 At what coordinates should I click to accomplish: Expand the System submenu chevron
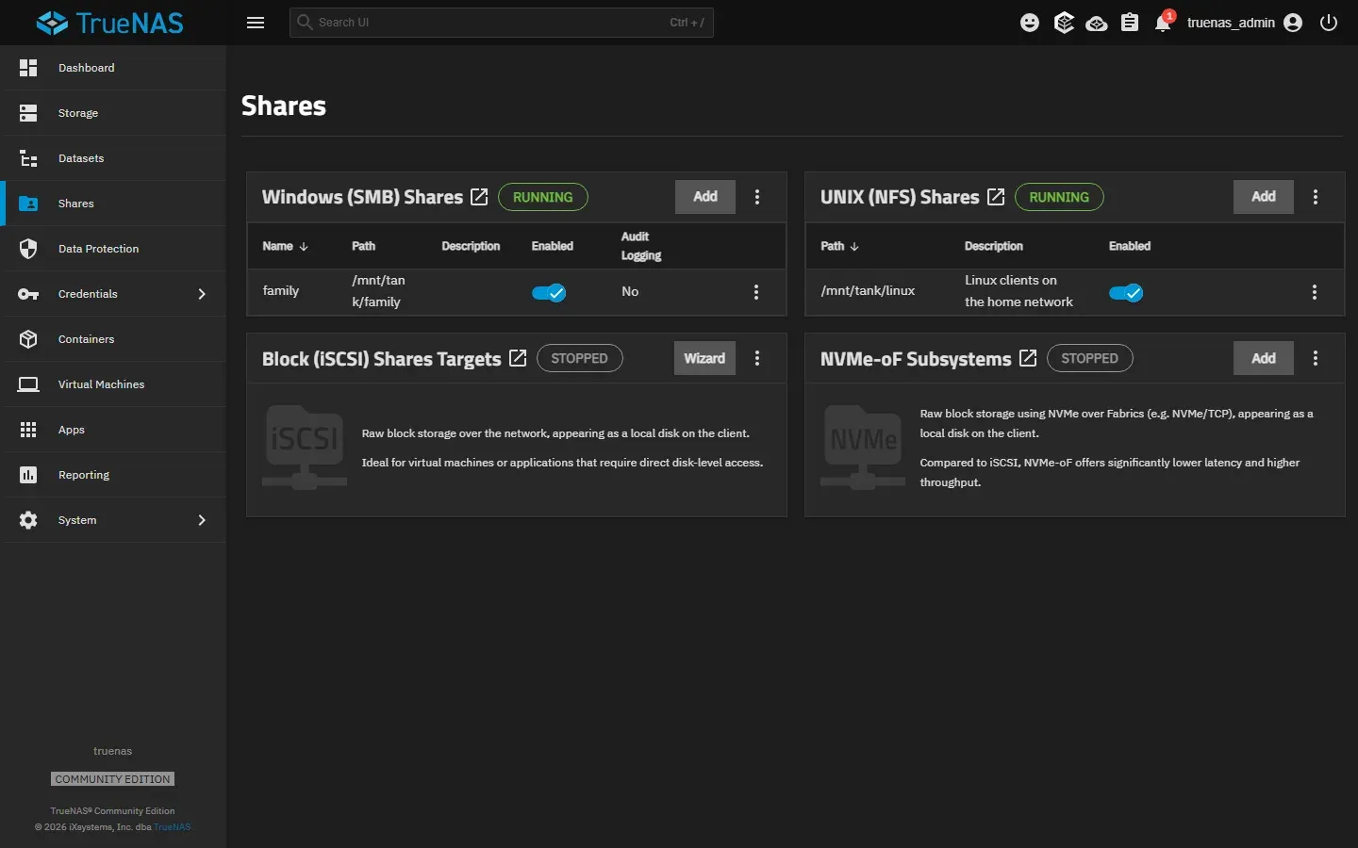[202, 520]
